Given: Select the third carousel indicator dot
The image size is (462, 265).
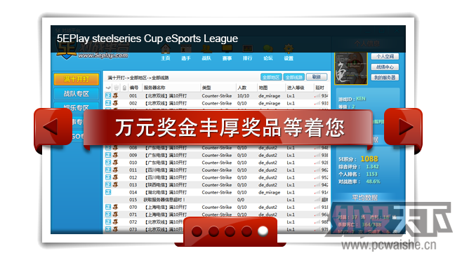Looking at the screenshot, I should click(x=230, y=231).
